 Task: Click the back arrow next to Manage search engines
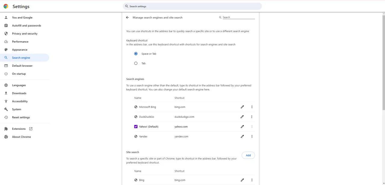pyautogui.click(x=127, y=17)
